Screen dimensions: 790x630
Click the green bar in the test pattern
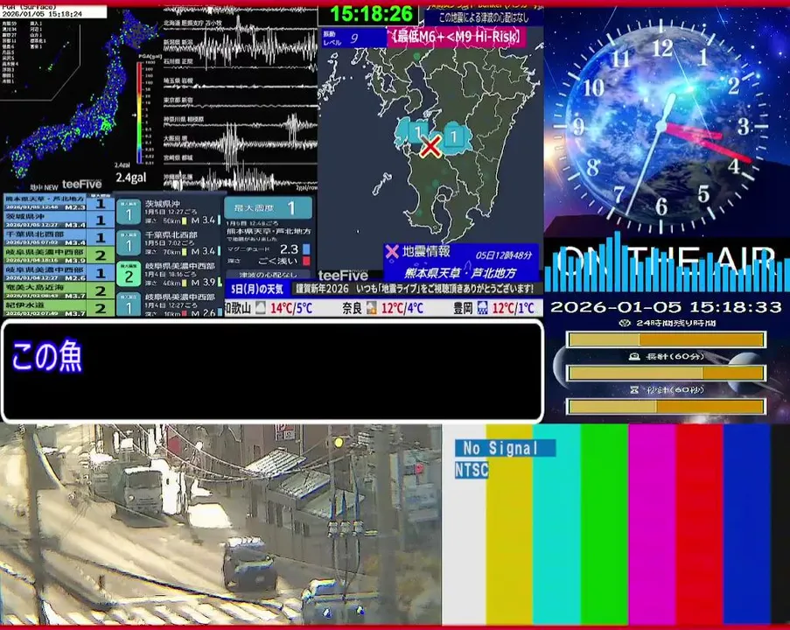click(604, 524)
